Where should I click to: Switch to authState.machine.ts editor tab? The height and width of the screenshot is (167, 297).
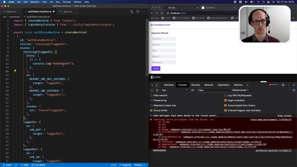[x=39, y=12]
